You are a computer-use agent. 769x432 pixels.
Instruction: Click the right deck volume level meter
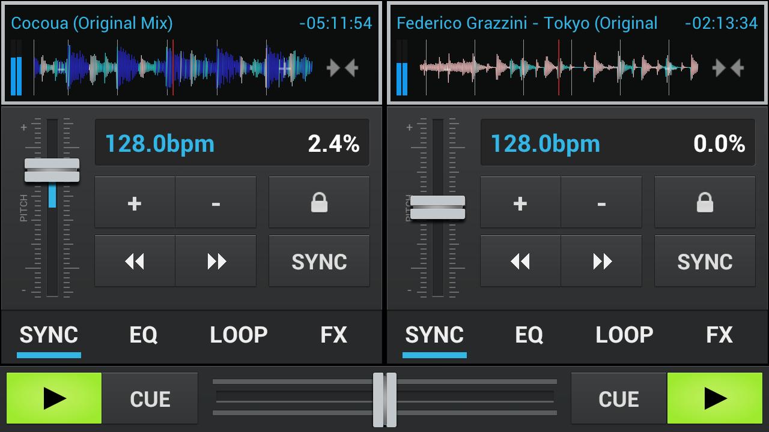click(x=402, y=68)
